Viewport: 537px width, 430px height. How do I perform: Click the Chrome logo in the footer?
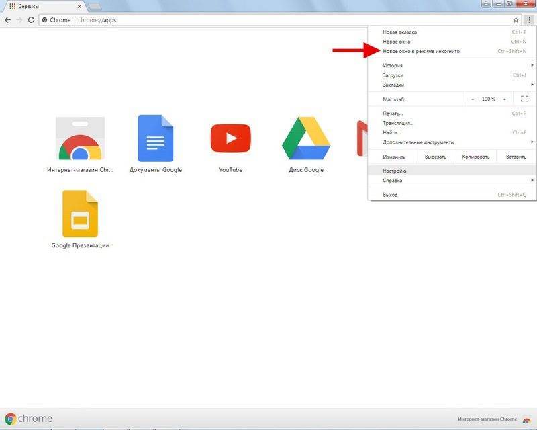[29, 419]
